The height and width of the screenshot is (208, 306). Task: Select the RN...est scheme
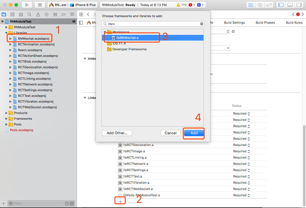coord(58,5)
